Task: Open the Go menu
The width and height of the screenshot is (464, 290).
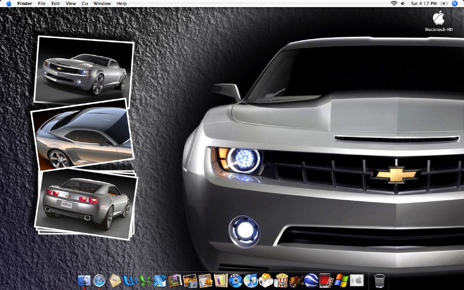Action: [x=85, y=4]
